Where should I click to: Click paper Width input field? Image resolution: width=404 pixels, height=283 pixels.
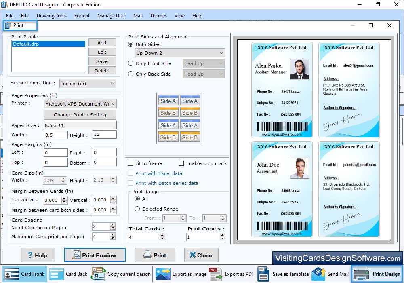point(56,135)
